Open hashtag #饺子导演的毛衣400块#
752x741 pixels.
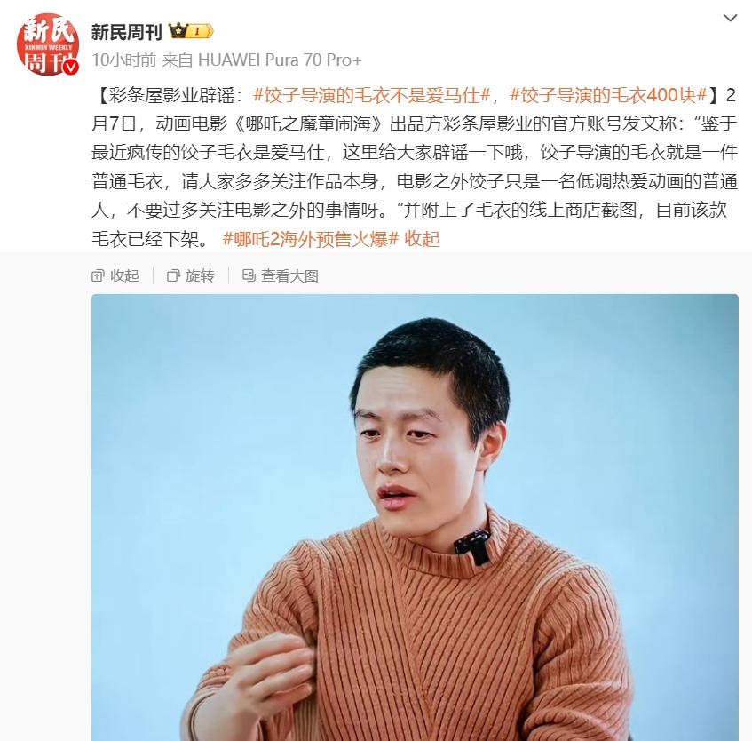(608, 95)
